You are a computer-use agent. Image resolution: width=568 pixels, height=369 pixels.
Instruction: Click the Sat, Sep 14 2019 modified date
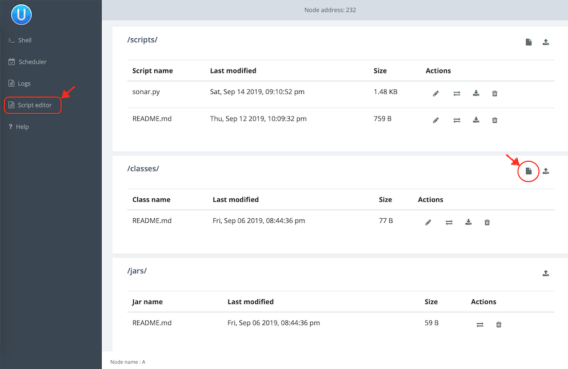click(x=257, y=92)
